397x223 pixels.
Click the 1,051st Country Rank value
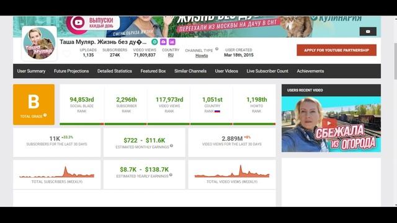pyautogui.click(x=212, y=100)
